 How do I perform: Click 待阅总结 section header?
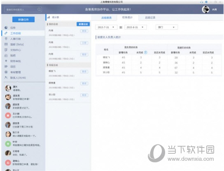(x=53, y=65)
